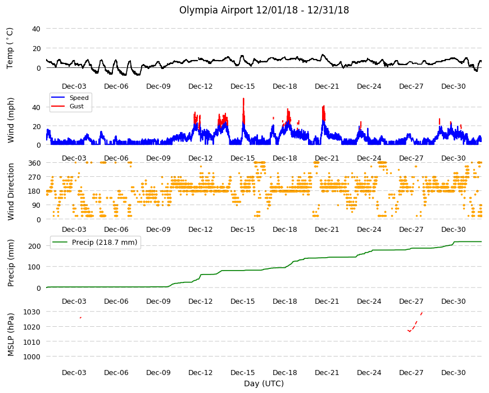489x393 pixels.
Task: Click the Temp (°C) axis label
Action: coord(10,48)
